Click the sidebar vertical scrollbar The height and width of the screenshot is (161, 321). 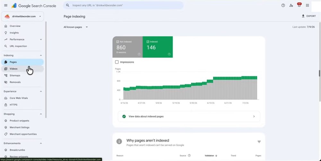tap(46, 70)
